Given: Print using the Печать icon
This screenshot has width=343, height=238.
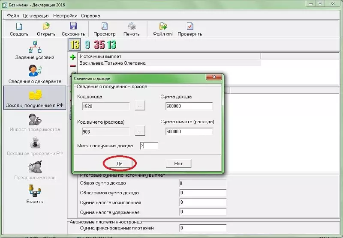Looking at the screenshot, I should (x=132, y=29).
